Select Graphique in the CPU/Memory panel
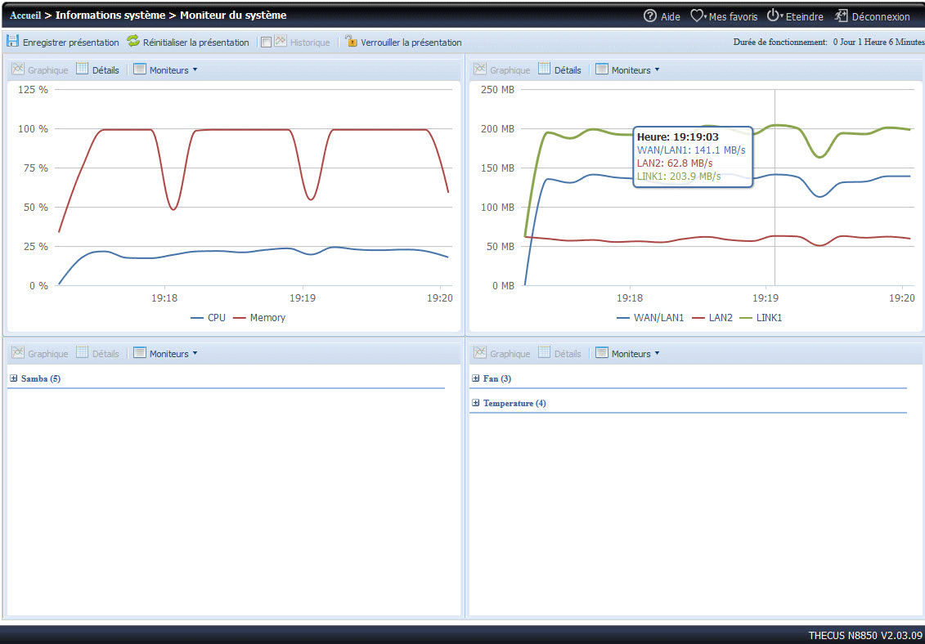 40,69
